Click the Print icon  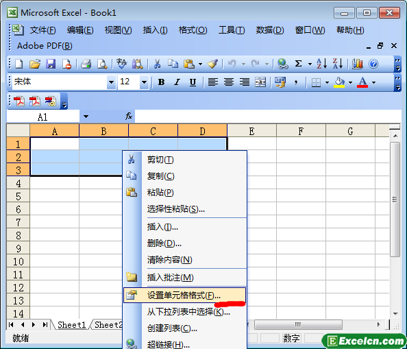[x=86, y=64]
